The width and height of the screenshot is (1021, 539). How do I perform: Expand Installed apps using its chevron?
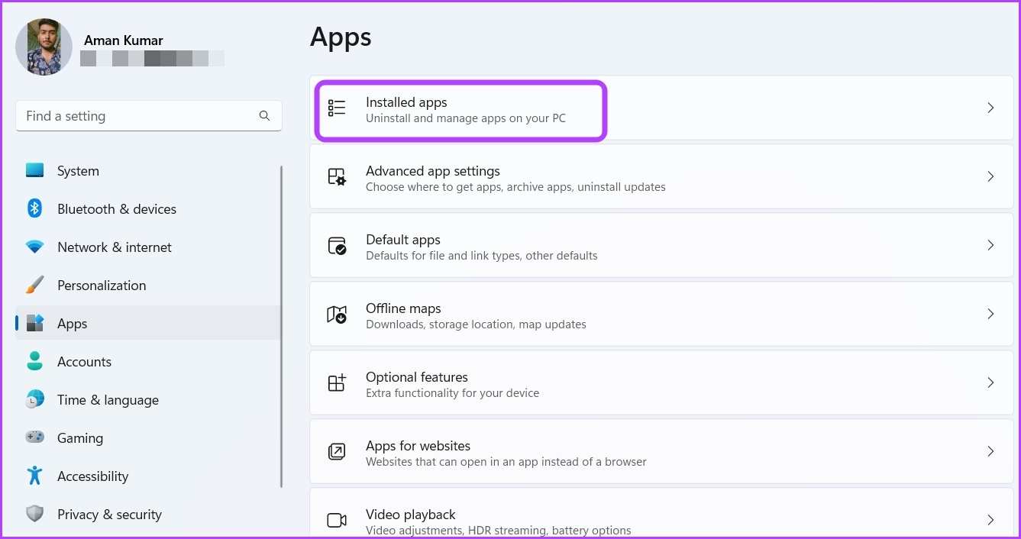[990, 108]
